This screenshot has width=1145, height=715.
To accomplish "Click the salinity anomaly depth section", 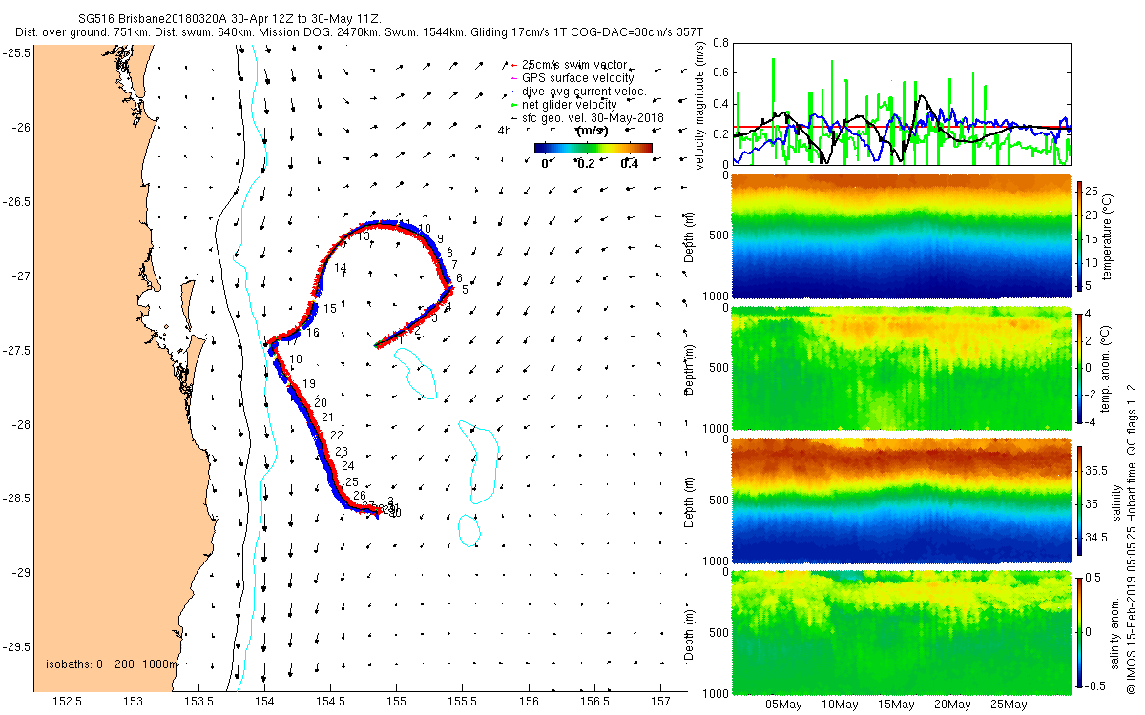I will pos(901,633).
